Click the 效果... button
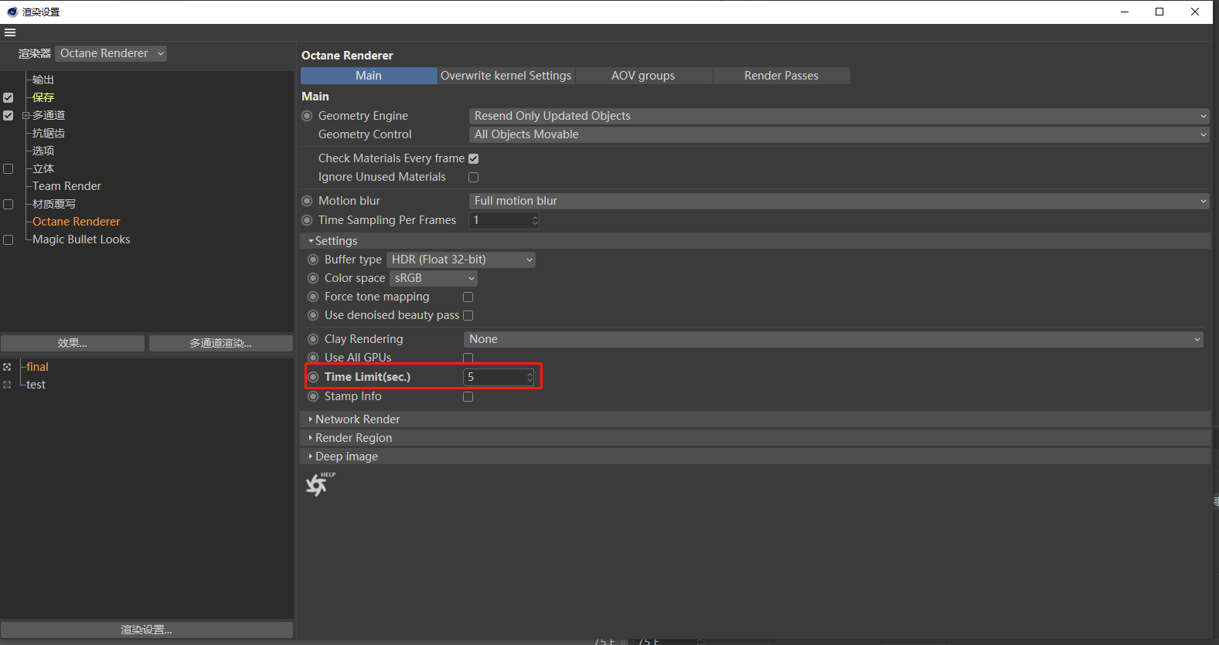Screen dimensions: 1219x645 73,343
